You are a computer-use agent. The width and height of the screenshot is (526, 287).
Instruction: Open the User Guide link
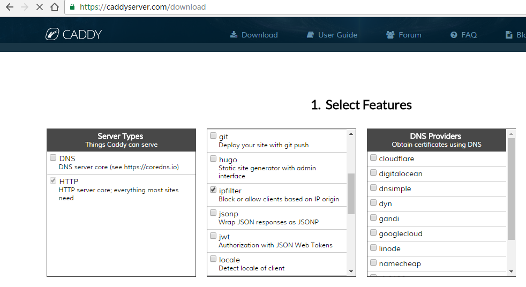point(337,35)
